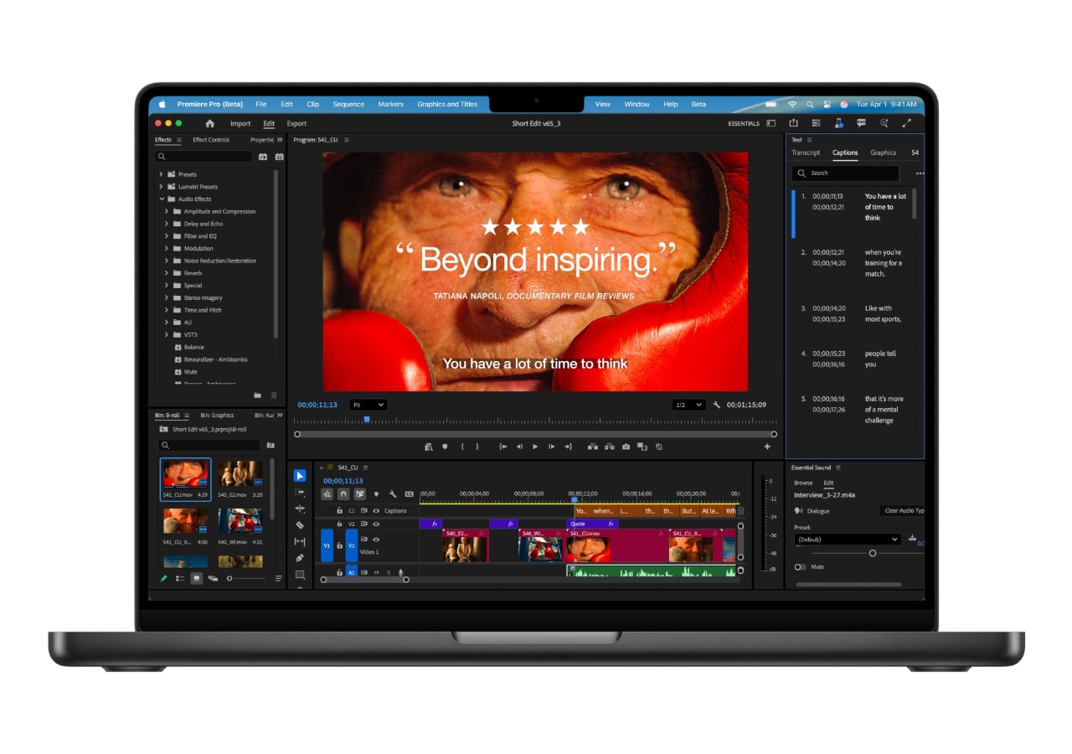Select the S41_CU.mov thumbnail in the B-roll bin
1072x754 pixels.
click(185, 473)
